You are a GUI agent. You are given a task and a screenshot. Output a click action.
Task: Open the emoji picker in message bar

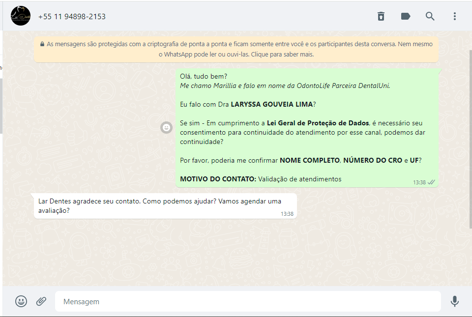pyautogui.click(x=21, y=301)
